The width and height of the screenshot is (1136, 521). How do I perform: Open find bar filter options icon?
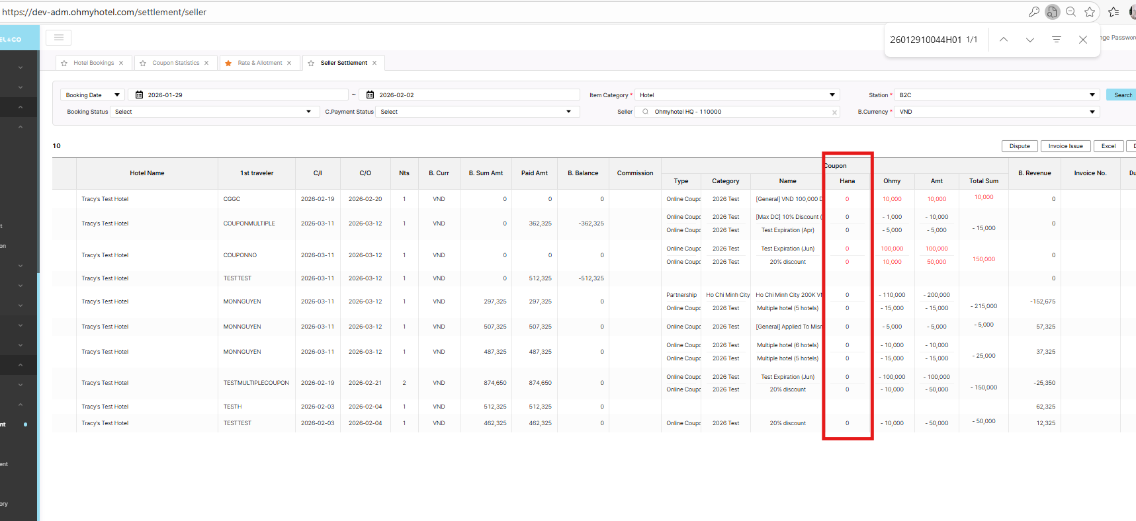point(1056,40)
